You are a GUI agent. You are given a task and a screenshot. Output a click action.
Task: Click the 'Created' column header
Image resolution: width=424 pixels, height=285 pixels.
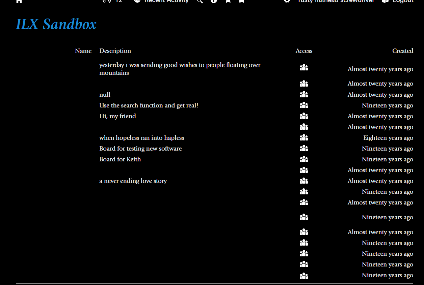click(x=403, y=51)
